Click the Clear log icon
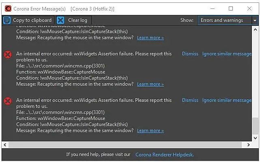 (x=60, y=20)
